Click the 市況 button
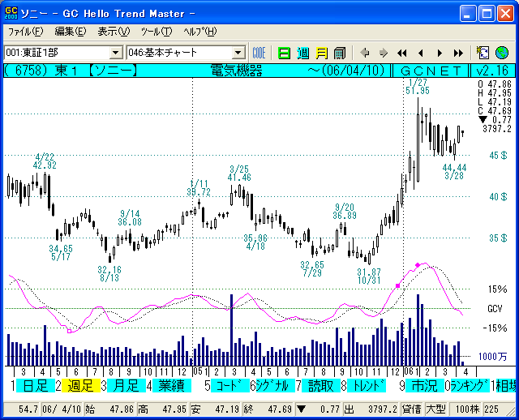Viewport: 519px width, 420px height. [423, 386]
